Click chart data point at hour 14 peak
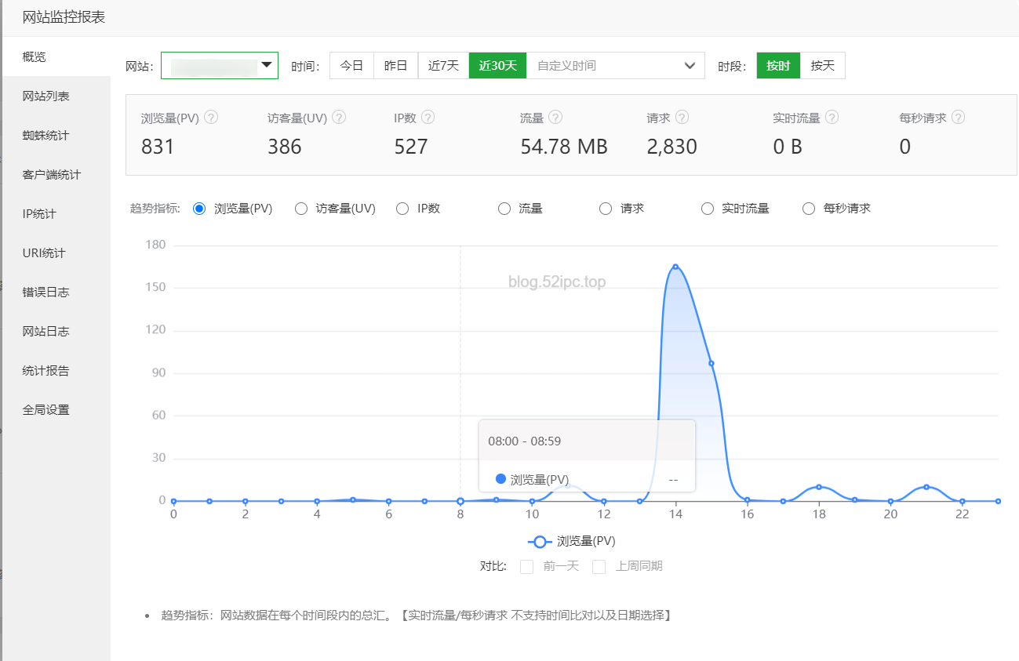The width and height of the screenshot is (1019, 661). click(x=675, y=267)
